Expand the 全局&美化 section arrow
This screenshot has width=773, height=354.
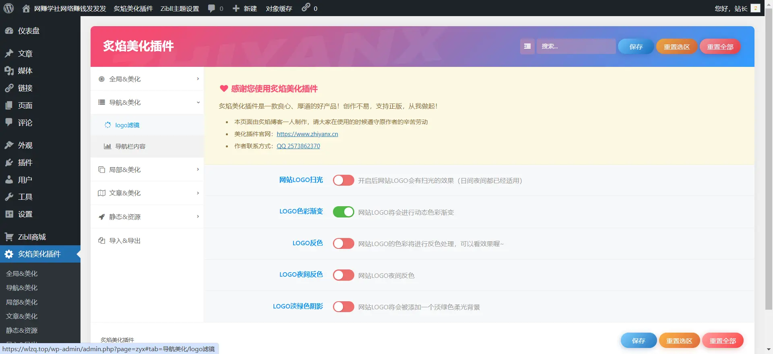pyautogui.click(x=198, y=79)
